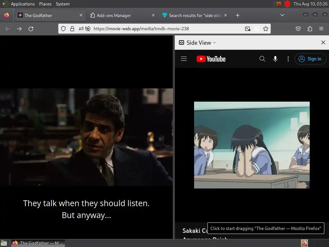Open the clock showing Thu Aug 10
The image size is (329, 247).
pyautogui.click(x=310, y=4)
